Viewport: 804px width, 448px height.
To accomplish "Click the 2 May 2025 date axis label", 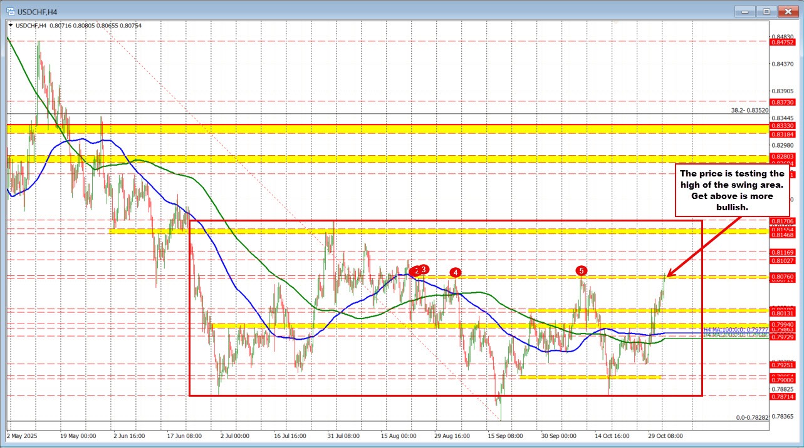I will pyautogui.click(x=22, y=436).
